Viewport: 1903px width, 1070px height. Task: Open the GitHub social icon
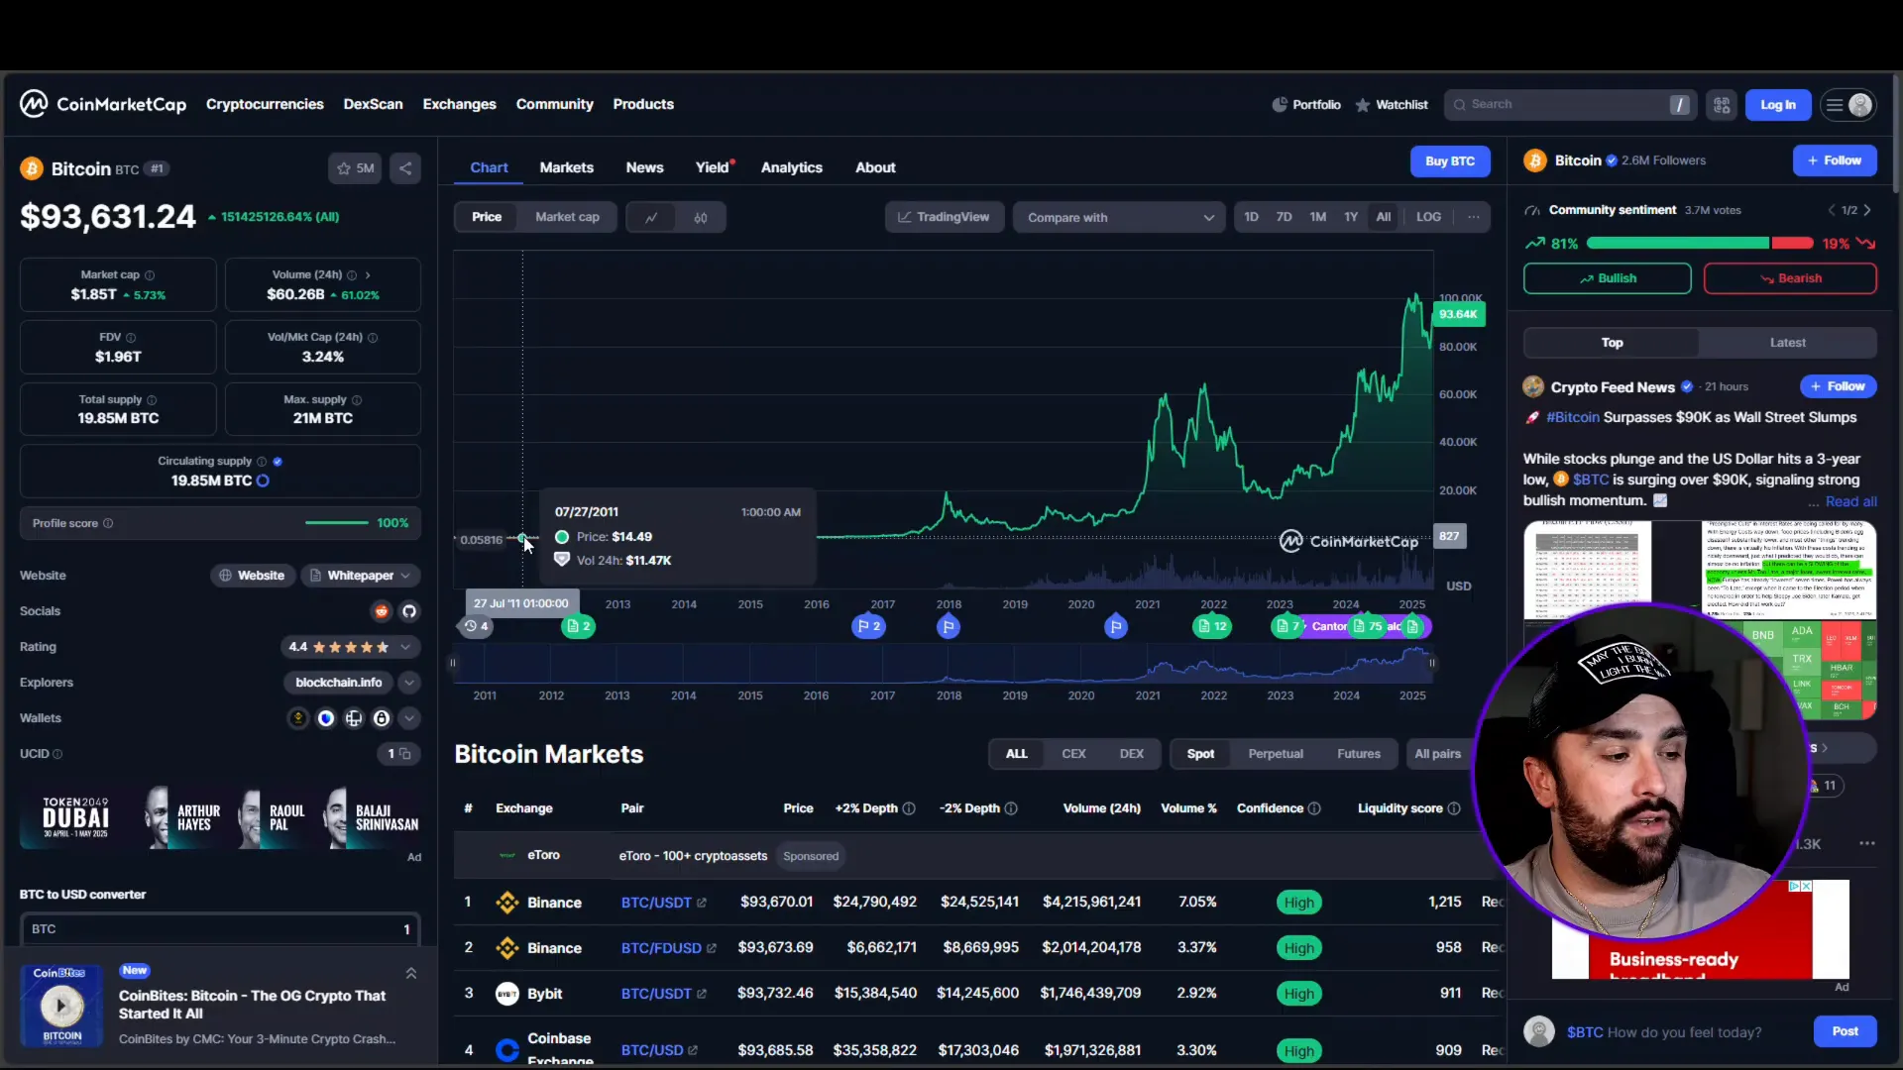tap(409, 611)
